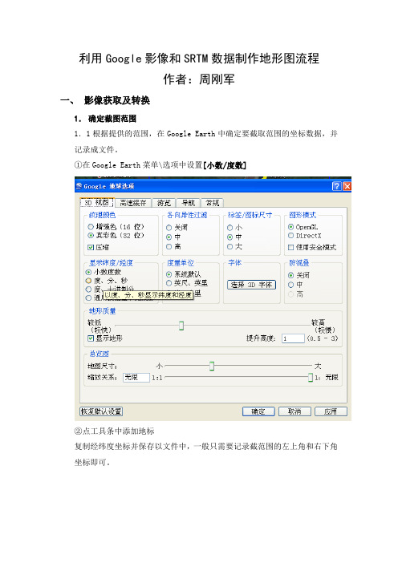Click the document title mentioning Google 影像和 SRTM
The height and width of the screenshot is (563, 398).
pos(199,59)
